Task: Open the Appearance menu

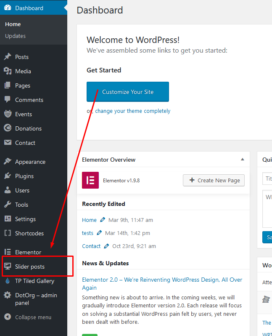Action: [30, 162]
